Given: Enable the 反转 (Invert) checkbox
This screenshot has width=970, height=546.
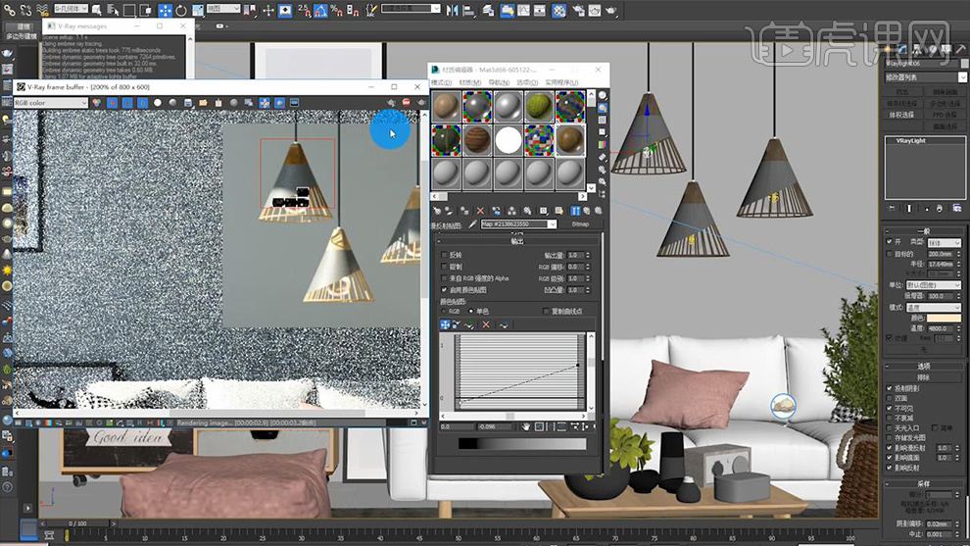Looking at the screenshot, I should (x=444, y=255).
